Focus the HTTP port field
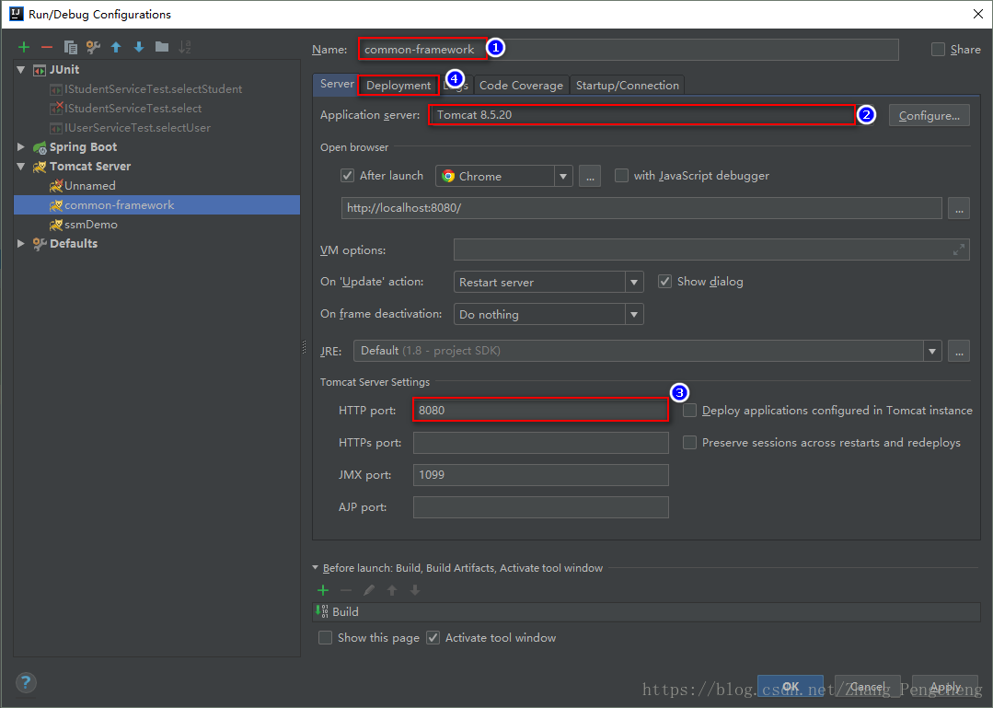993x708 pixels. click(541, 411)
